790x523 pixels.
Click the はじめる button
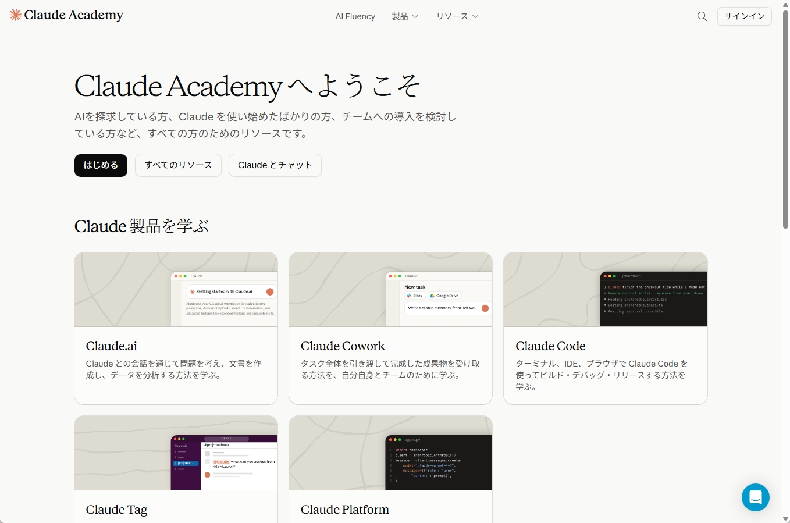(x=101, y=165)
